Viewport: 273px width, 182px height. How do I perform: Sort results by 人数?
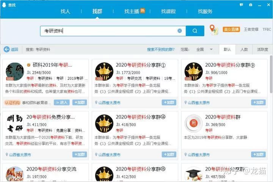(x=244, y=49)
